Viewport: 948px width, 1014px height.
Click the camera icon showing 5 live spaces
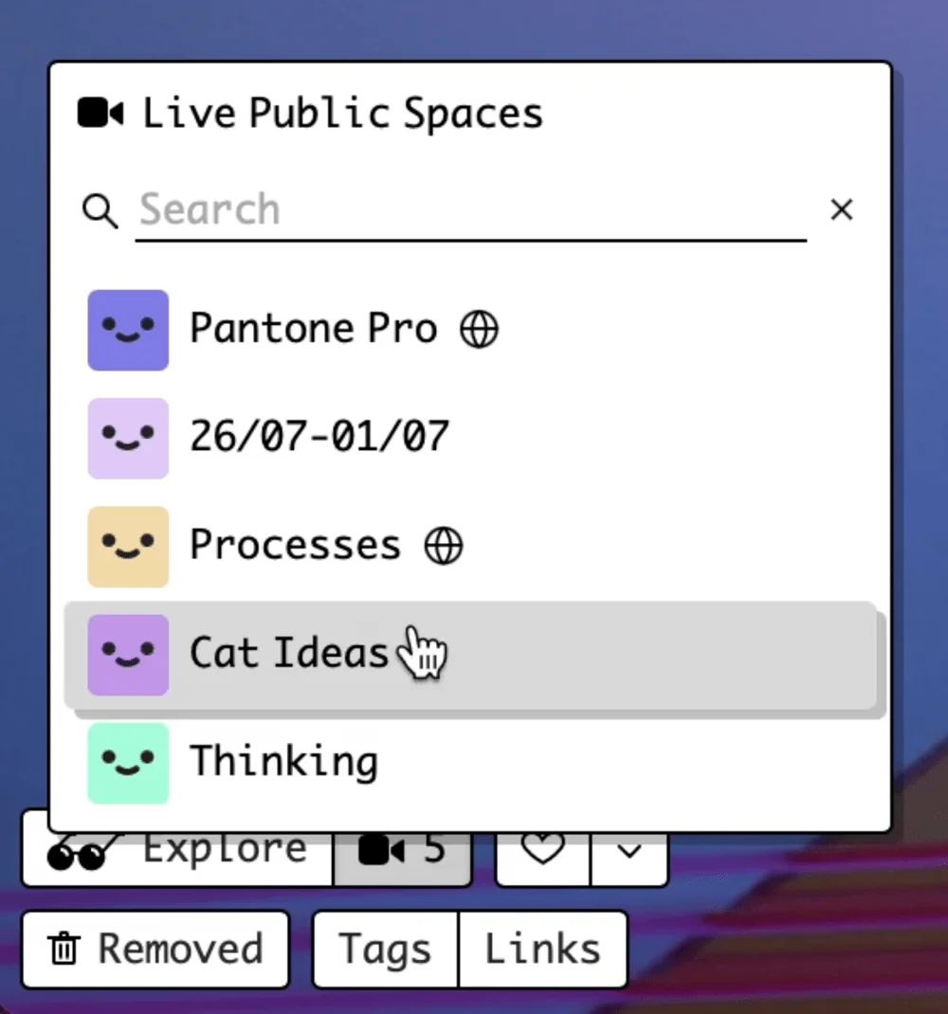tap(403, 850)
